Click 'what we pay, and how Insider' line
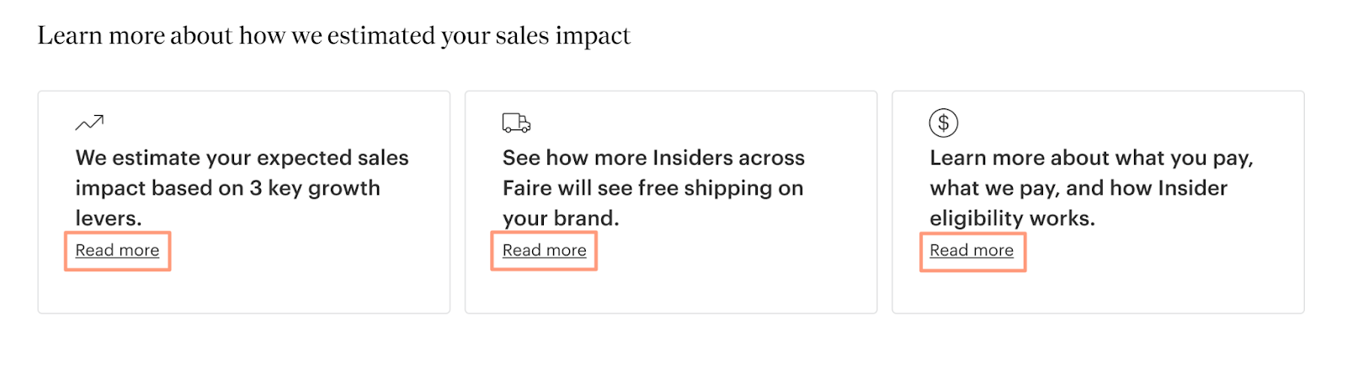 pyautogui.click(x=1078, y=188)
